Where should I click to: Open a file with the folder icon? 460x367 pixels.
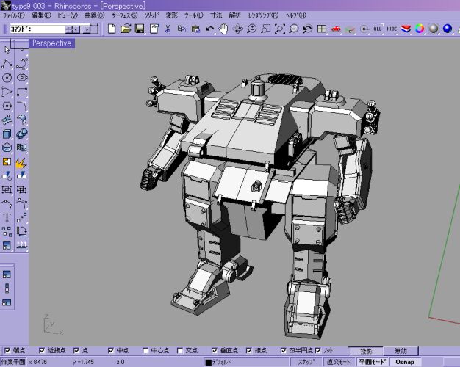(126, 29)
